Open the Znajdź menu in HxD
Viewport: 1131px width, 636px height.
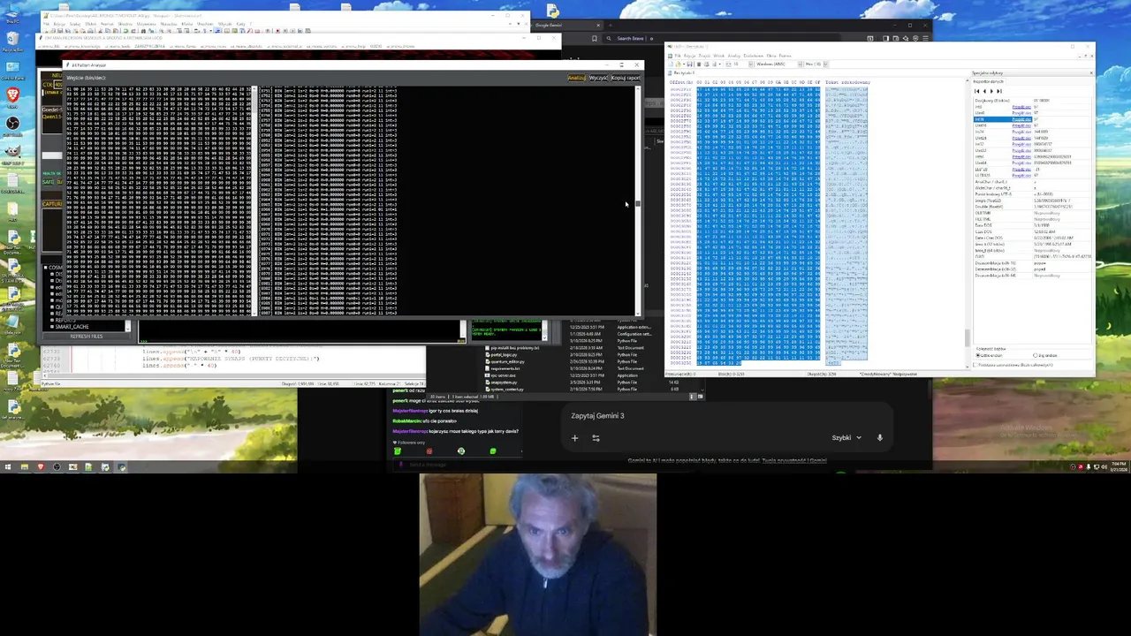point(704,56)
